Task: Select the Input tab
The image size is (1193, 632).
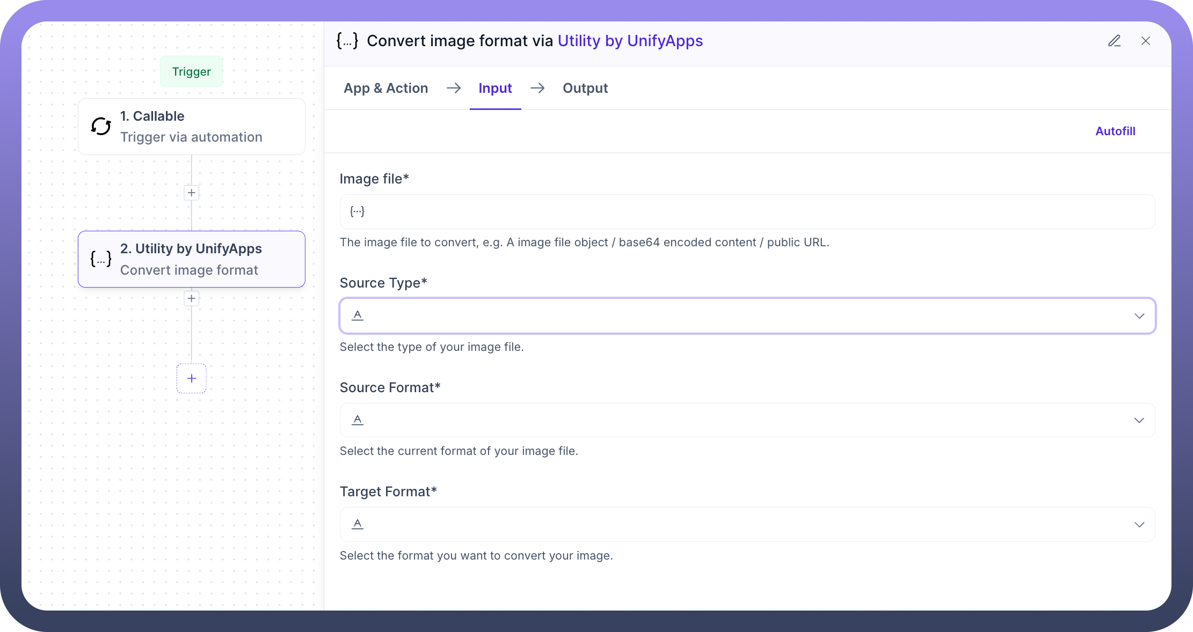Action: tap(495, 88)
